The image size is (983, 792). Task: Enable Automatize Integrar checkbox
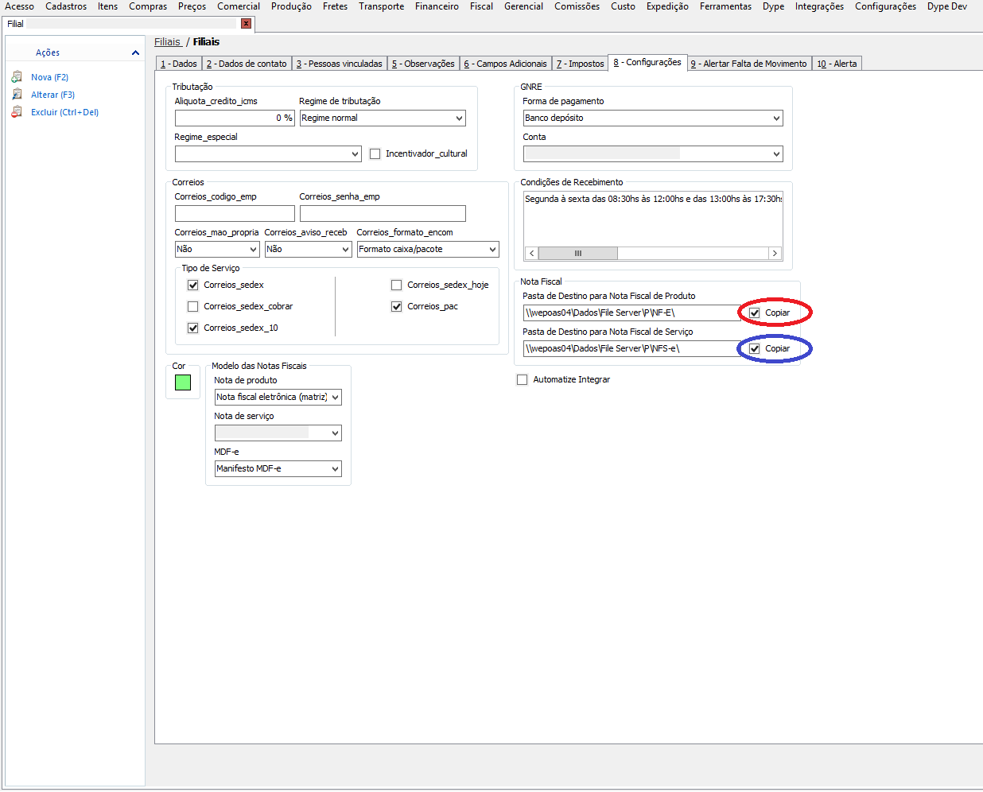click(523, 380)
